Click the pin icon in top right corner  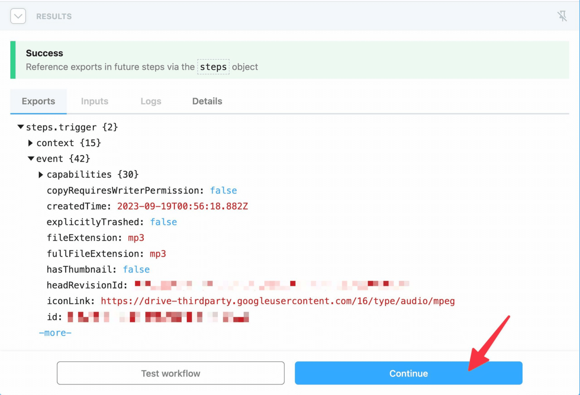pos(563,16)
